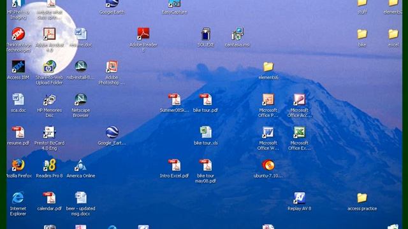Open bike tour may08.pdf file

click(x=205, y=165)
